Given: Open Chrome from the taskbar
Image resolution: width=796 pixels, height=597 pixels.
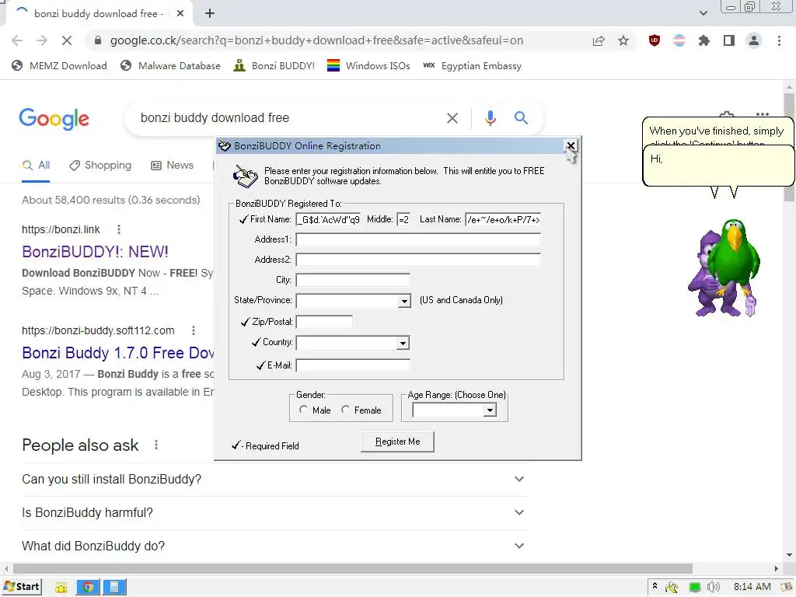Looking at the screenshot, I should (88, 588).
